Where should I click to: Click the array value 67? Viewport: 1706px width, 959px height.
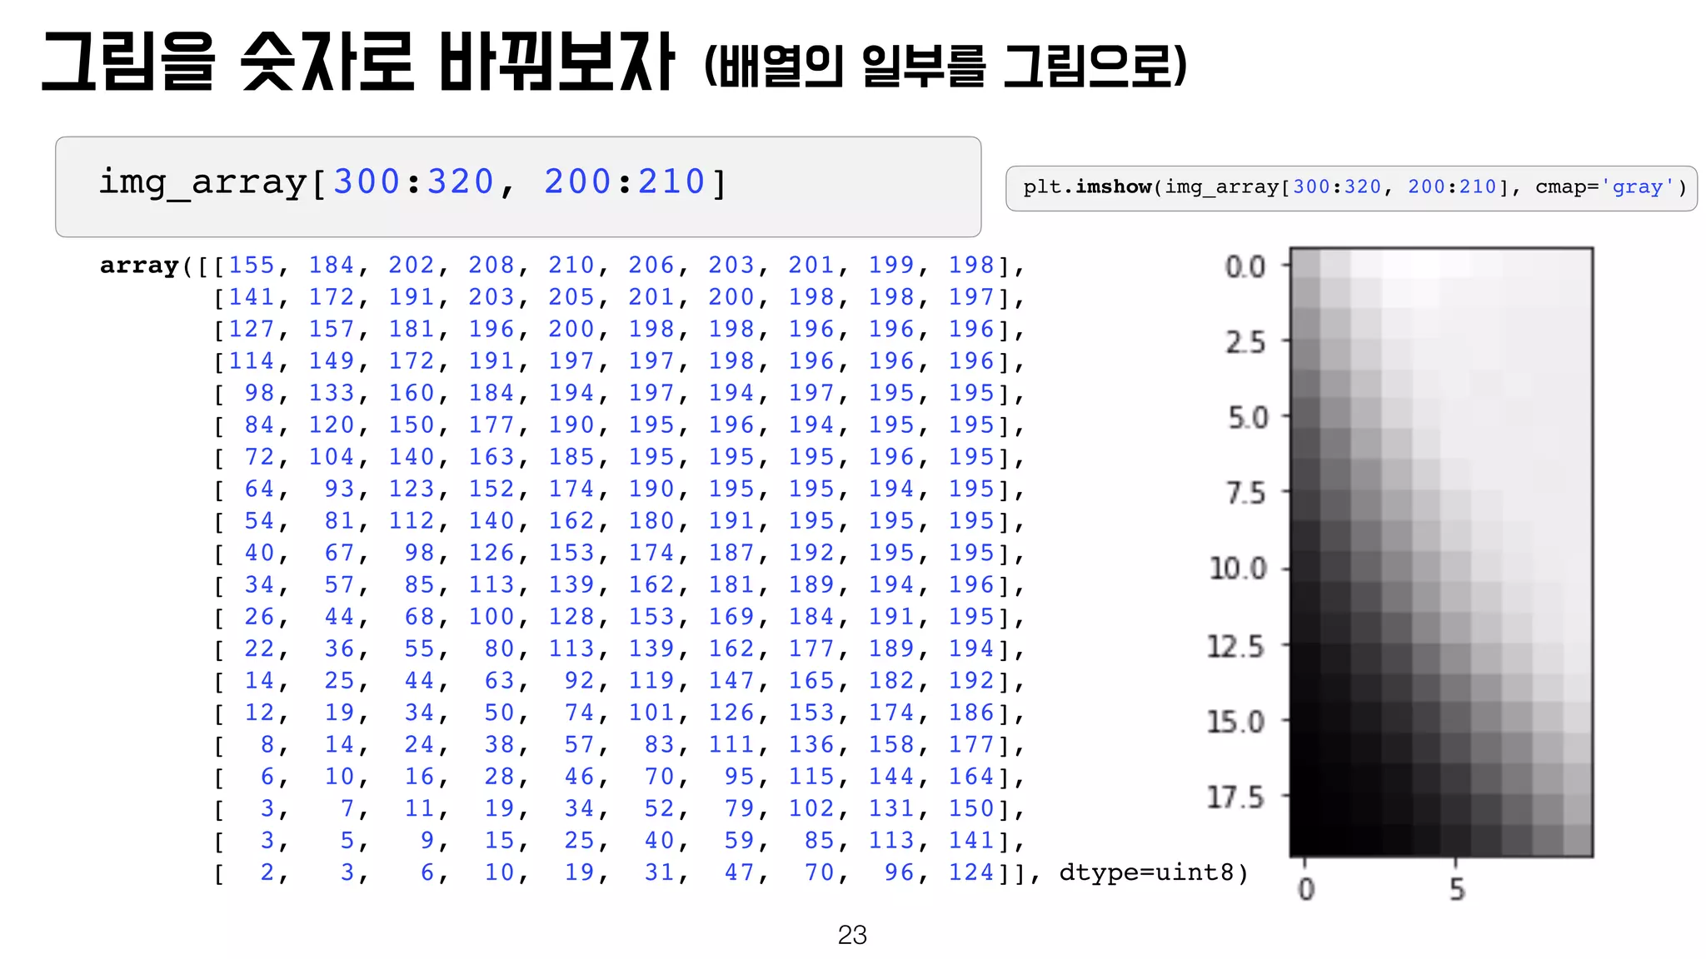(x=339, y=552)
